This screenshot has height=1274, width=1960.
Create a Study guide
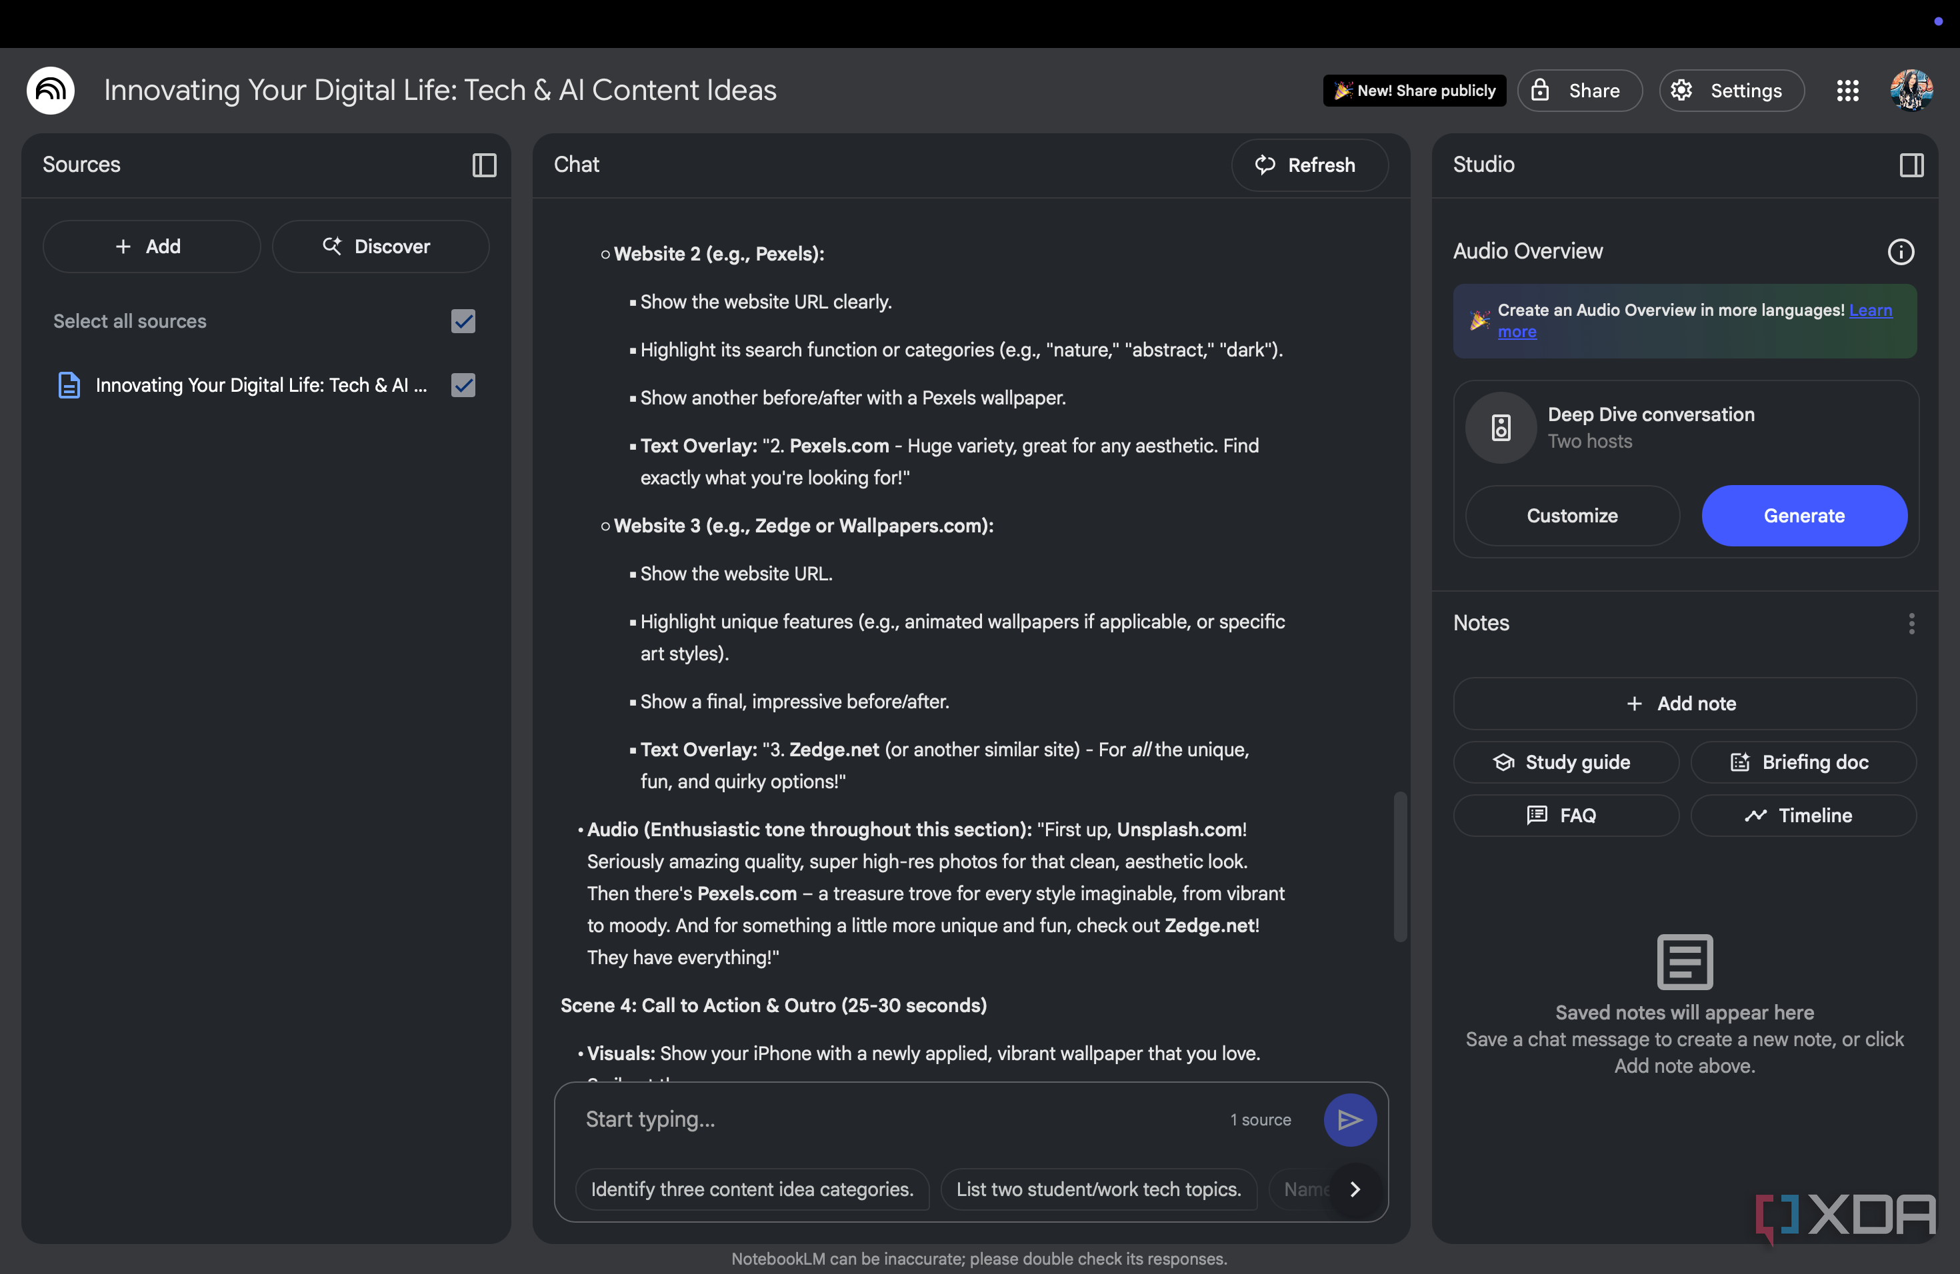1565,762
